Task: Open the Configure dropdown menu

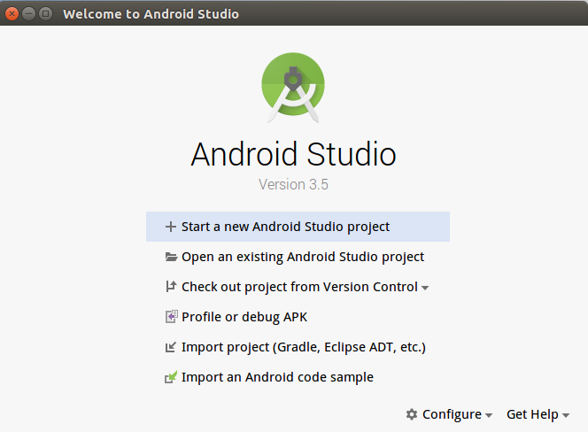Action: 449,414
